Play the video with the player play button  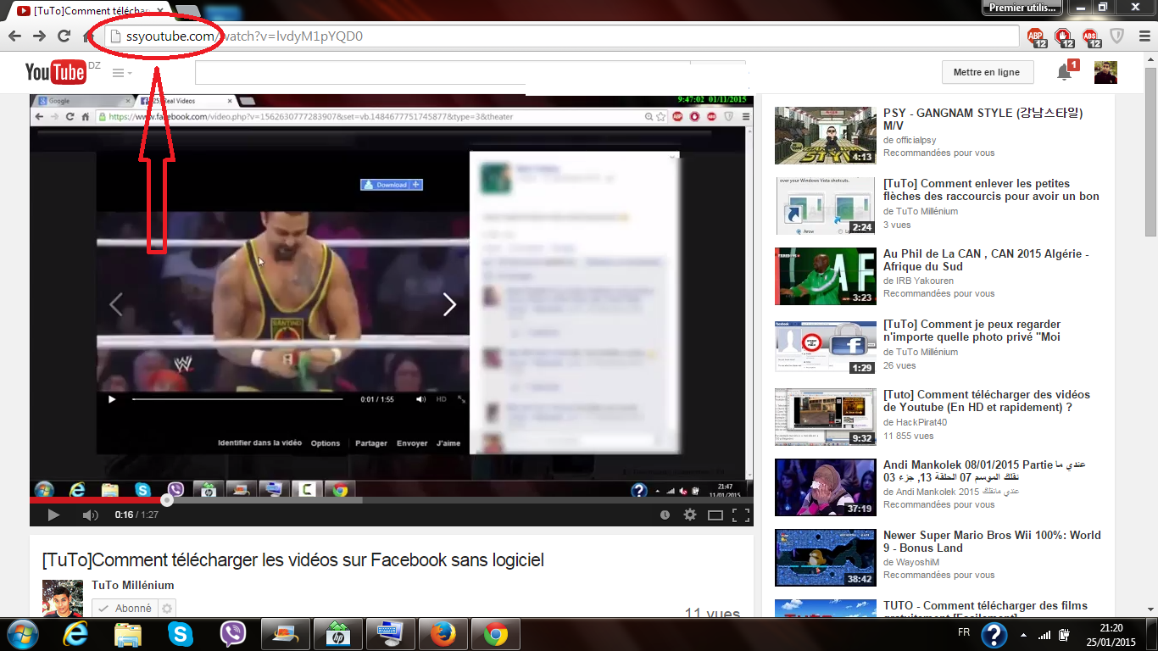(x=53, y=515)
